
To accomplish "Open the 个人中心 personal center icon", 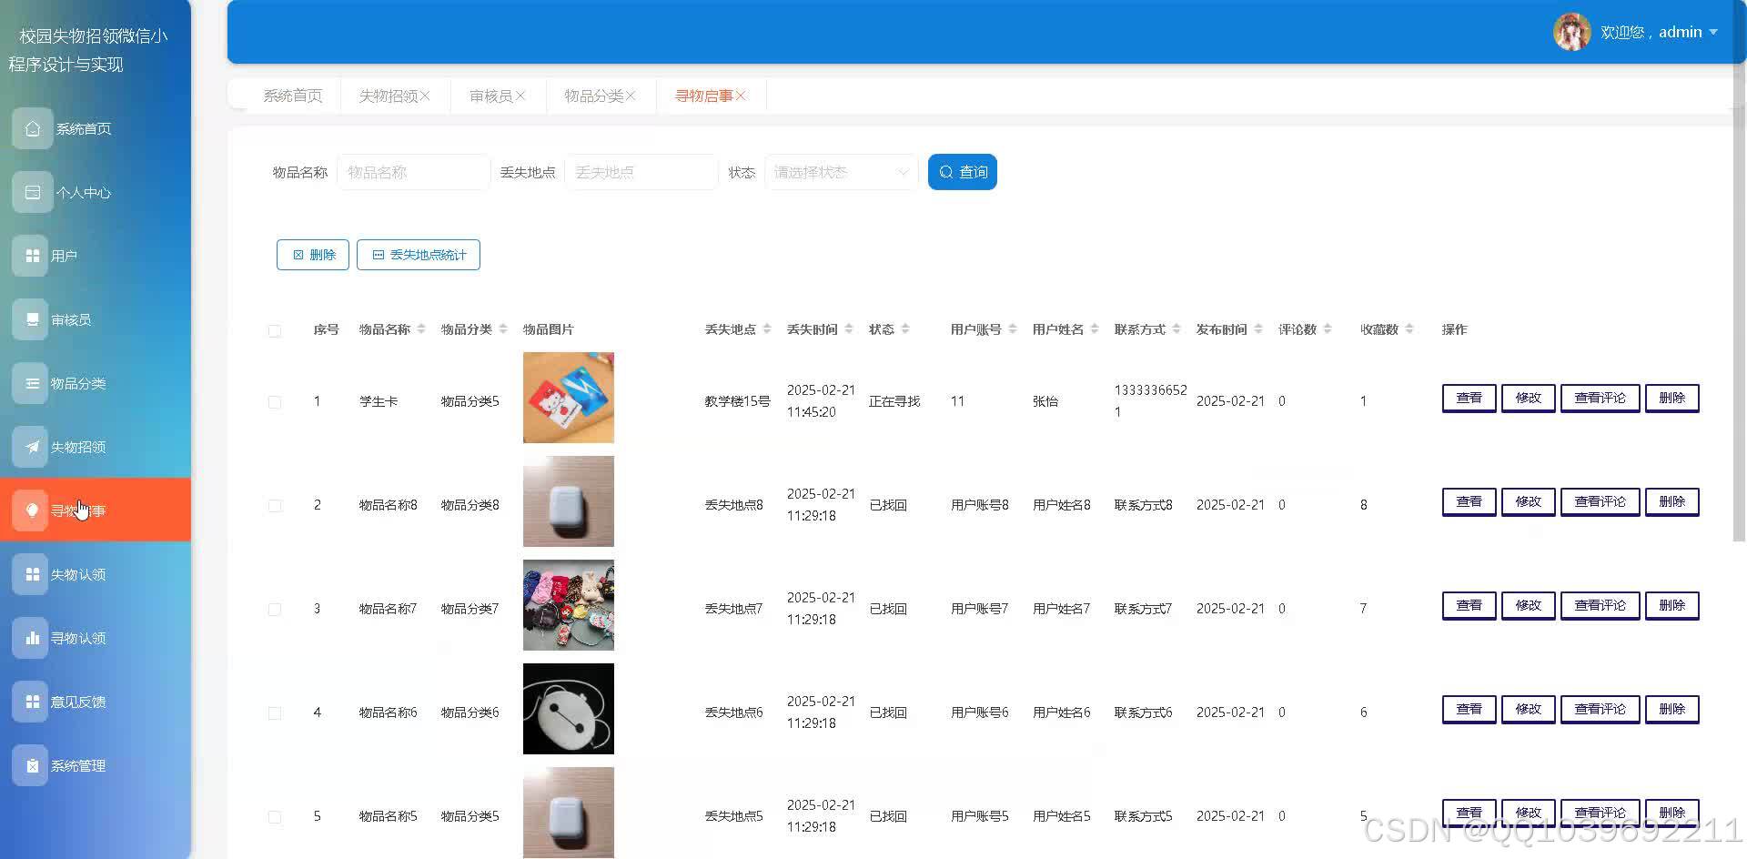I will [33, 192].
